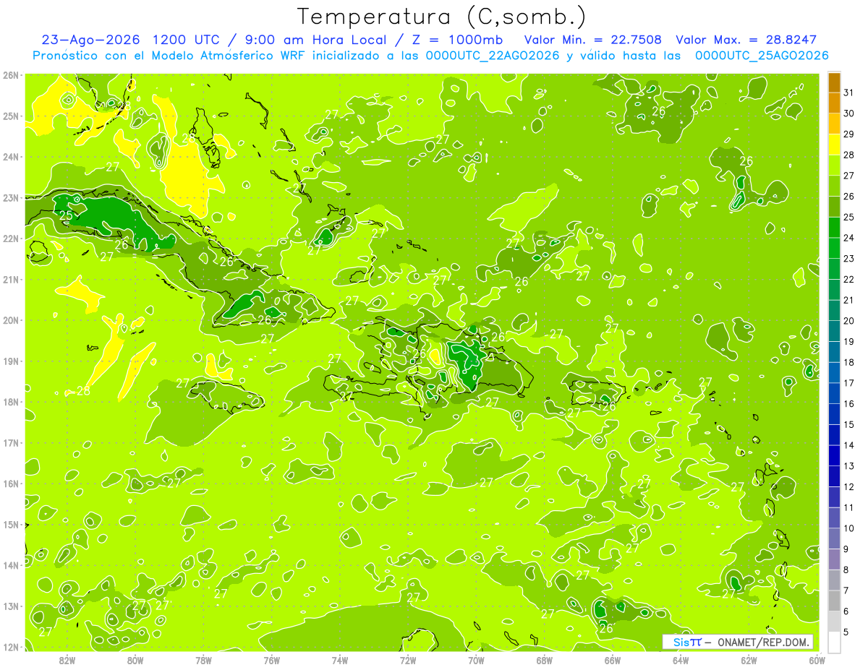Screen dimensions: 868x670
Task: Click the '80W' longitude axis label
Action: tap(135, 660)
